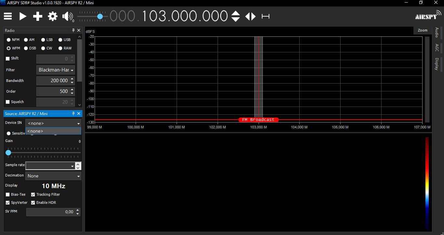Viewport: 444px width, 235px height.
Task: Select USB demodulation mode
Action: pyautogui.click(x=60, y=40)
